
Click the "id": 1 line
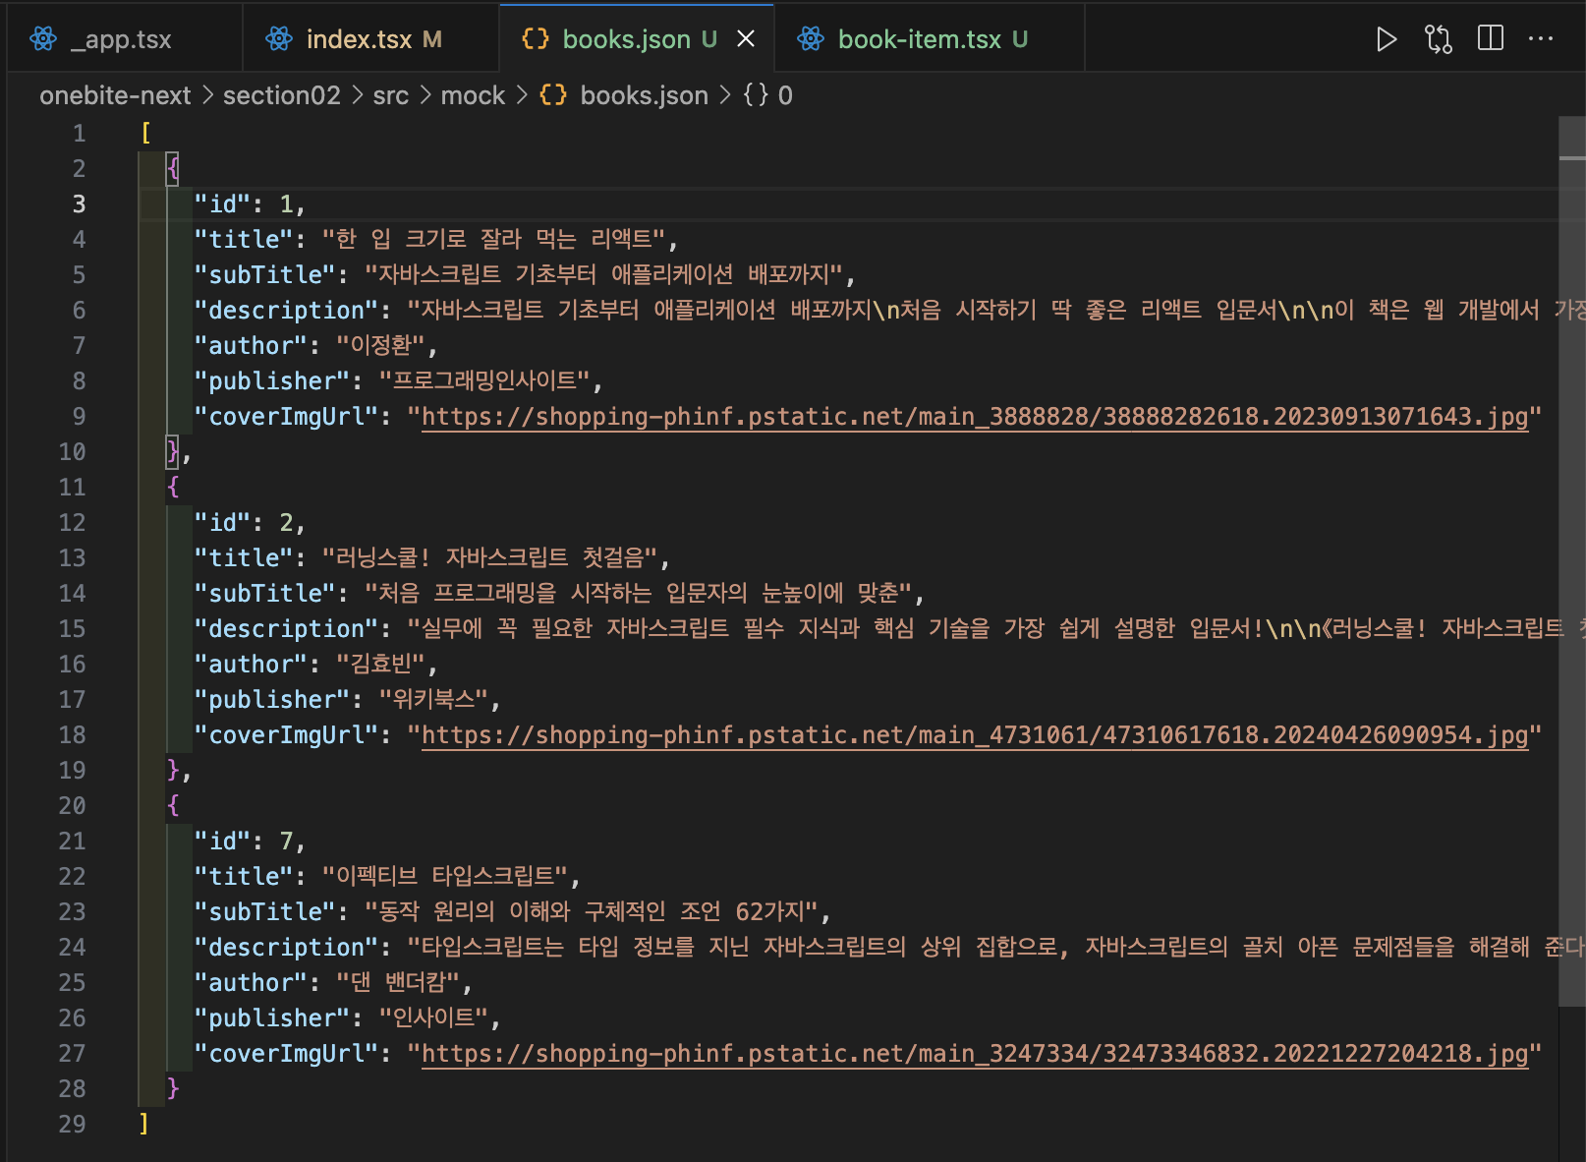coord(250,204)
